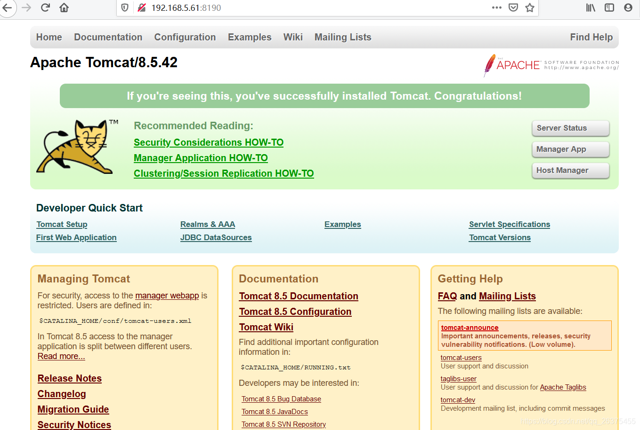Open the First Web Application link
The image size is (640, 430).
(76, 238)
